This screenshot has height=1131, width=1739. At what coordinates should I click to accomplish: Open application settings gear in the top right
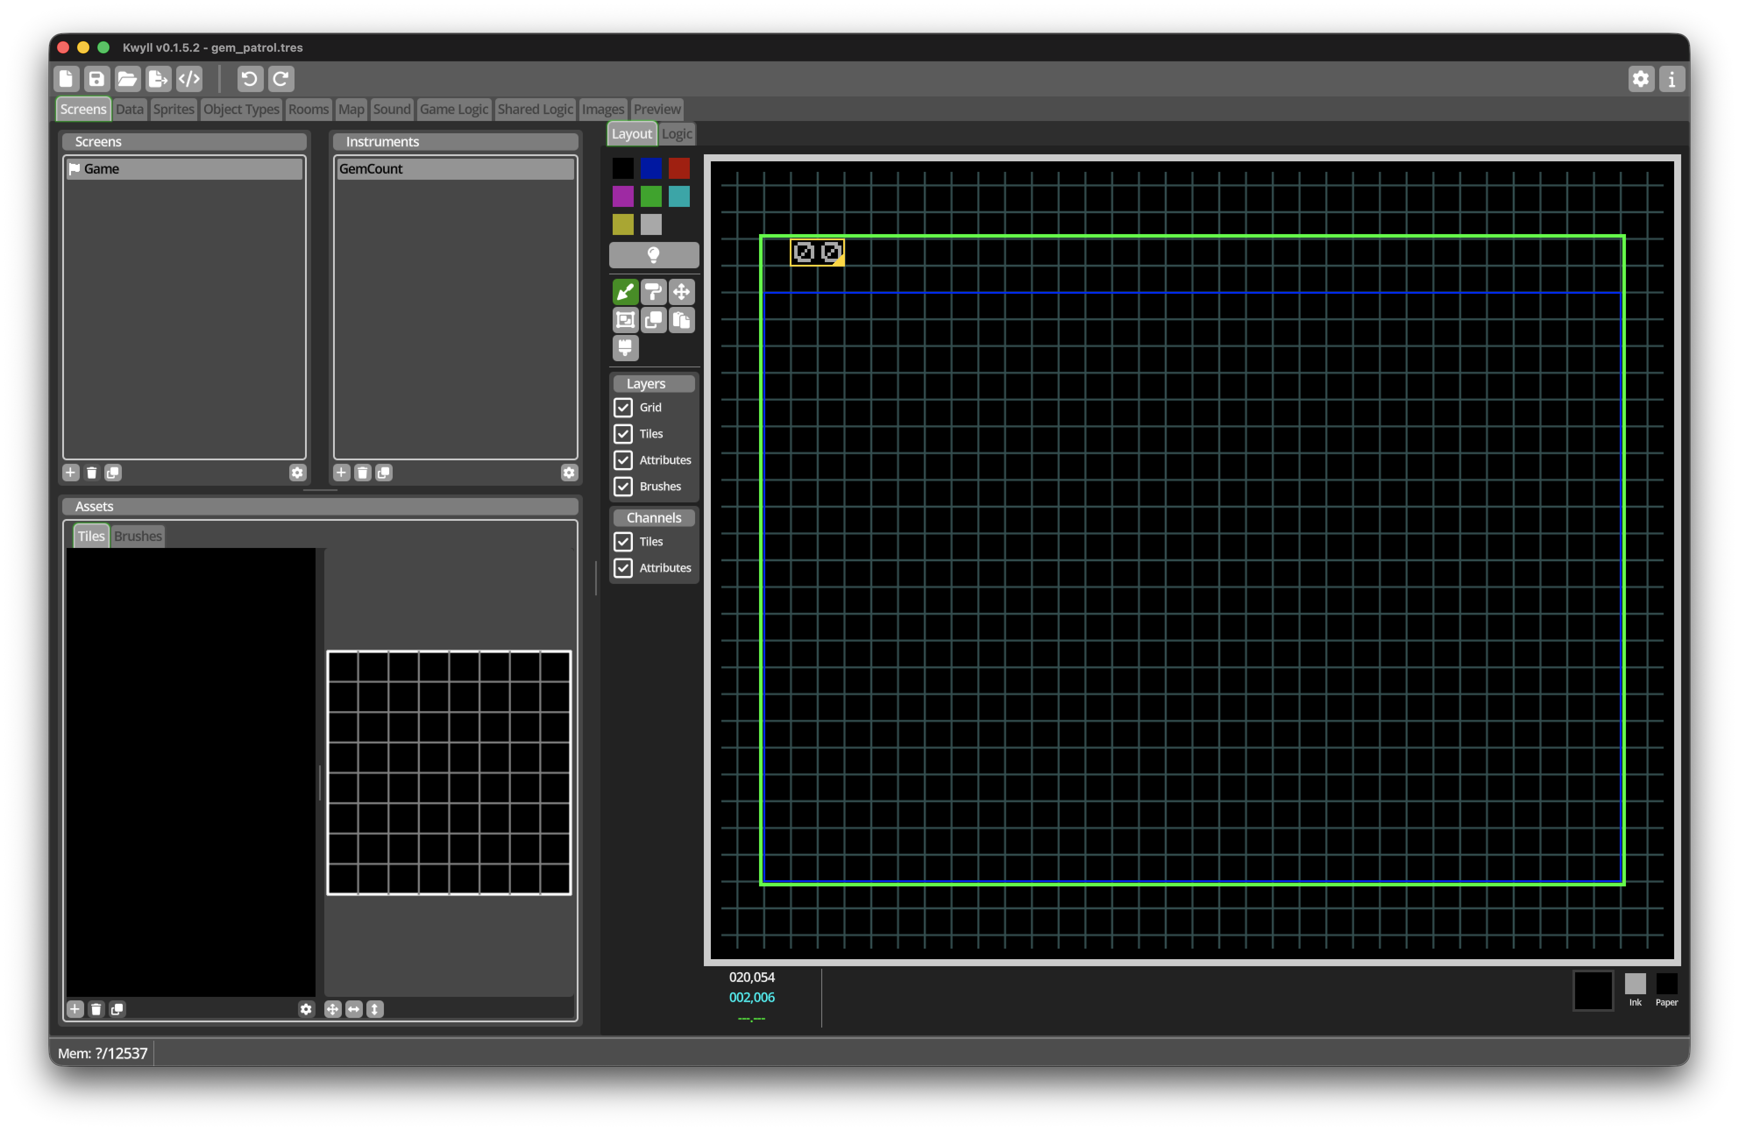click(1641, 79)
